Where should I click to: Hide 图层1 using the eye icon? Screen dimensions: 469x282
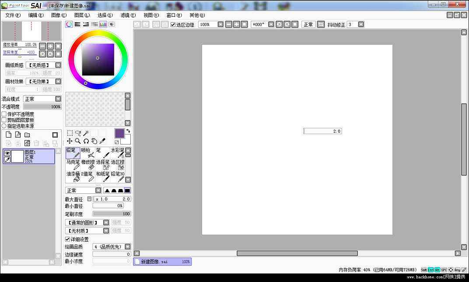[x=7, y=153]
